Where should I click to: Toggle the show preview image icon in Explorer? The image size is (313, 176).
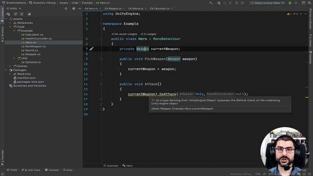(29, 14)
